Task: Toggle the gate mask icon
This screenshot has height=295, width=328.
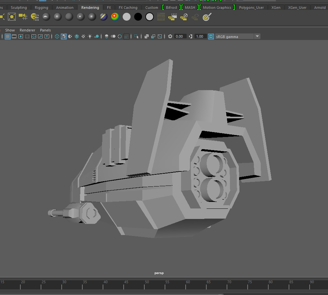Action: pyautogui.click(x=27, y=37)
